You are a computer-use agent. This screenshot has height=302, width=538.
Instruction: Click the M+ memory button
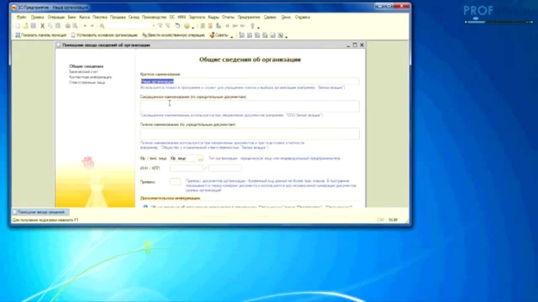pos(235,26)
